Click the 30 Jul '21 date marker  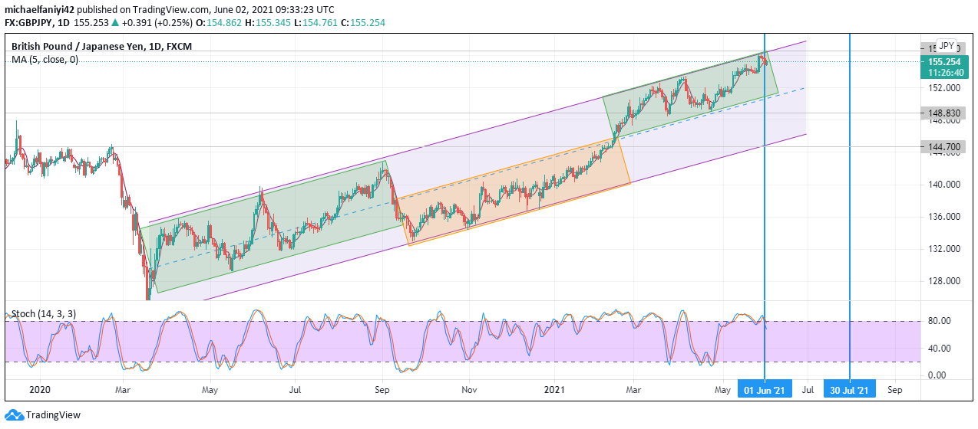[850, 390]
